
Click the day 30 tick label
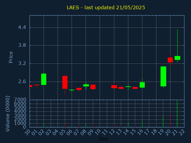coord(27,132)
